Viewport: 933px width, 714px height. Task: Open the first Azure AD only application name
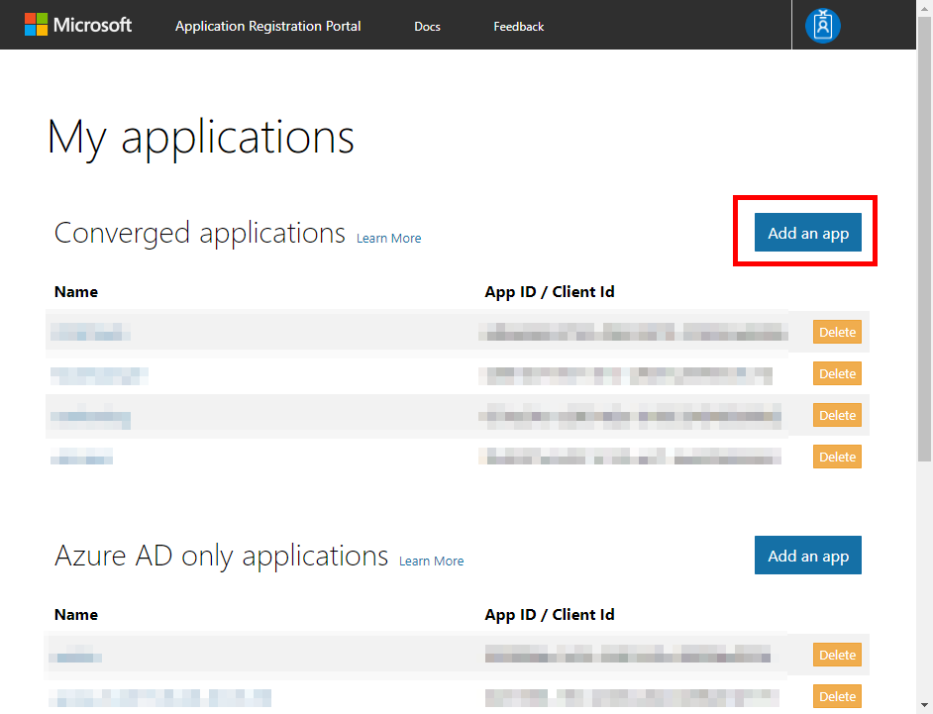pos(75,656)
